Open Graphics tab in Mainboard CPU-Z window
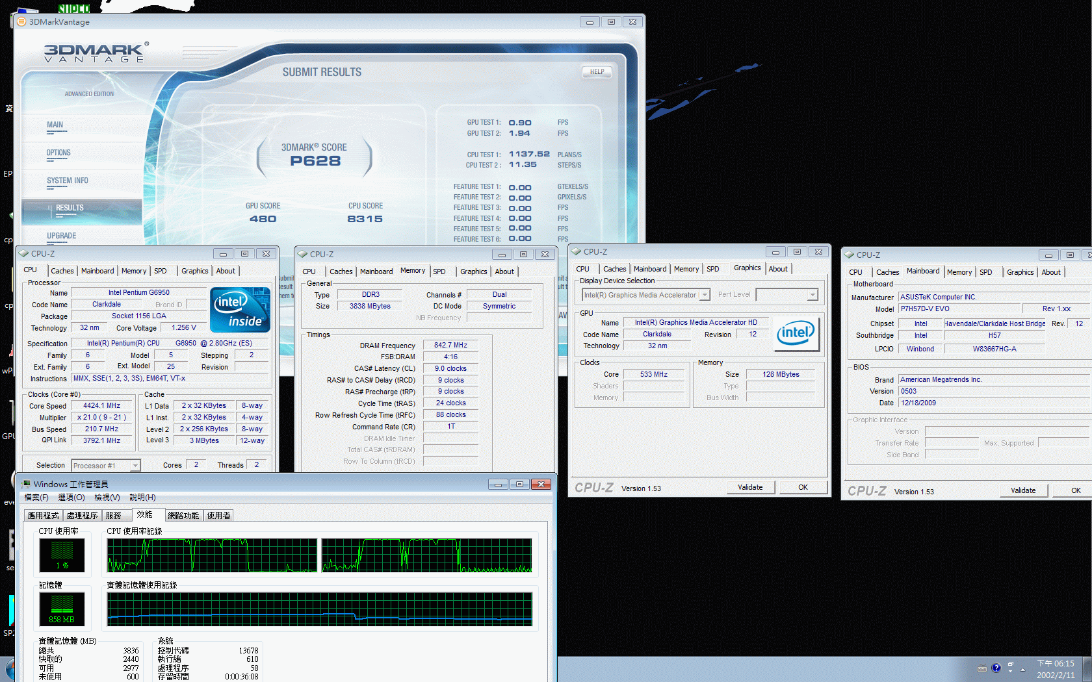Viewport: 1092px width, 682px height. click(x=1020, y=272)
